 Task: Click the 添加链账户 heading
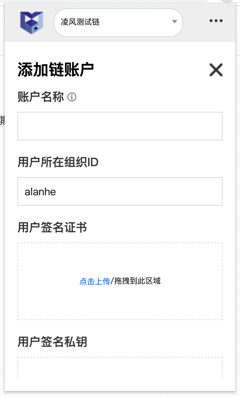pos(56,70)
